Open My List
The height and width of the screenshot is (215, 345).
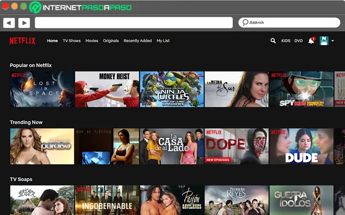pos(163,41)
